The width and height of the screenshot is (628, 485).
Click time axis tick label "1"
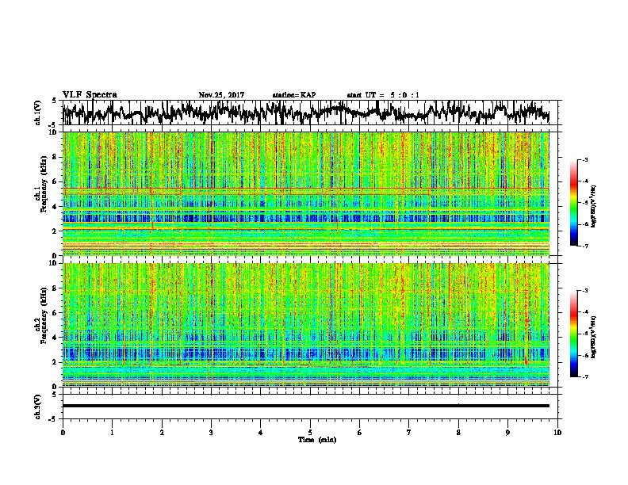(x=112, y=432)
